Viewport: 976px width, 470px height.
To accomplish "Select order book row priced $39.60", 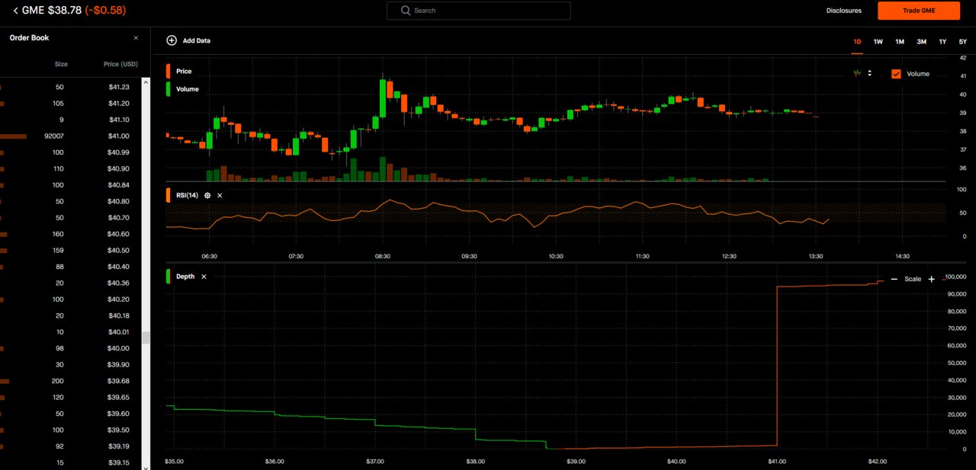I will (71, 414).
